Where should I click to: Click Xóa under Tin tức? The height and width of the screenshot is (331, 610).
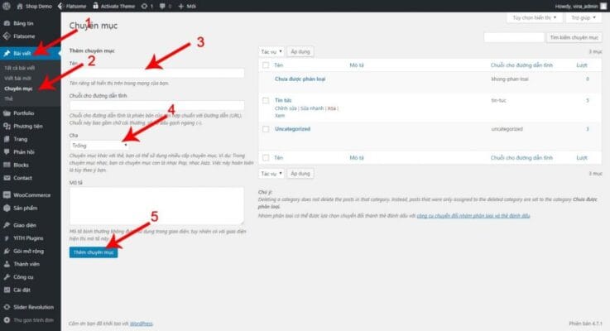pyautogui.click(x=331, y=108)
